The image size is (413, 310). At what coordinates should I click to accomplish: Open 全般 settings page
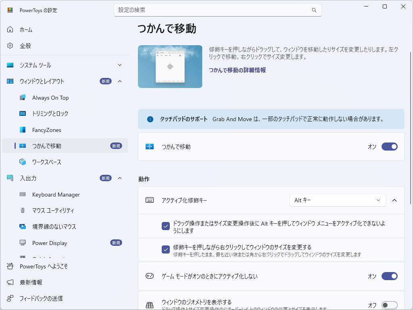coord(65,46)
